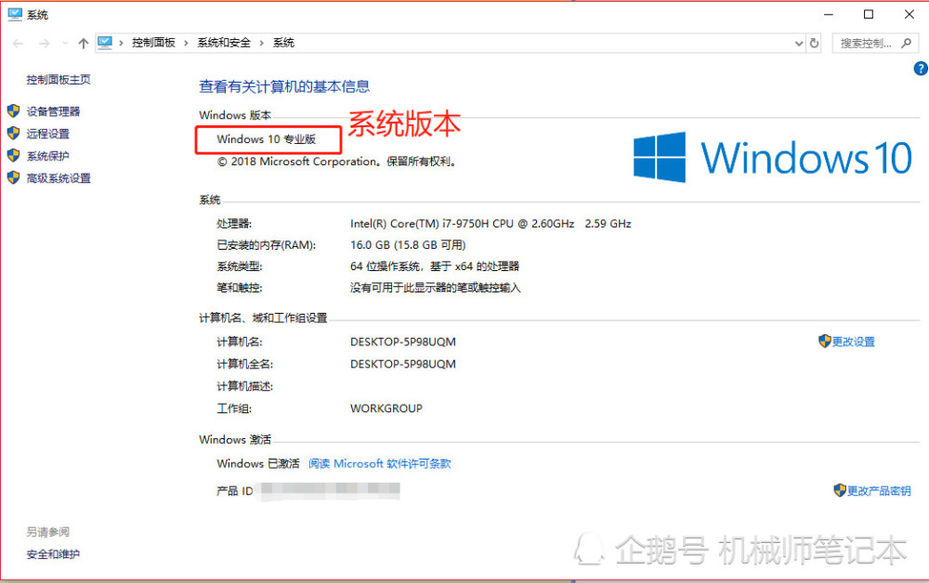Screen dimensions: 929x583
Task: Expand chevron before 控制面板 breadcrumb
Action: pos(122,43)
